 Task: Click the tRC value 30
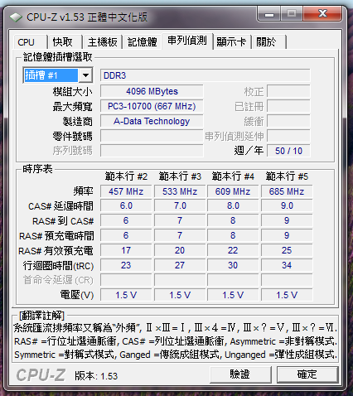click(x=233, y=265)
